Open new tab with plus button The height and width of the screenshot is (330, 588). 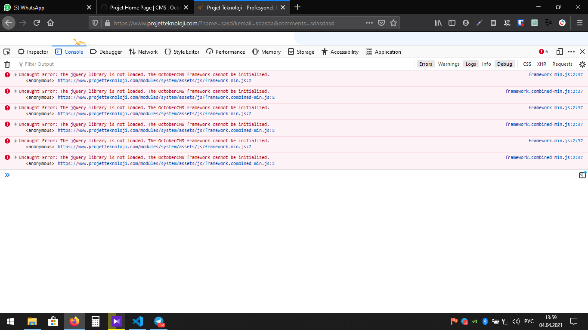pyautogui.click(x=297, y=7)
